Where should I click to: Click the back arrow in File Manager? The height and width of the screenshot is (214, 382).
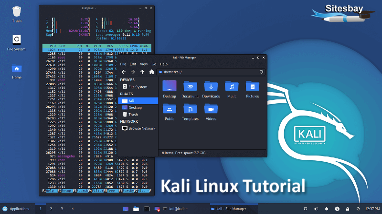[x=124, y=72]
